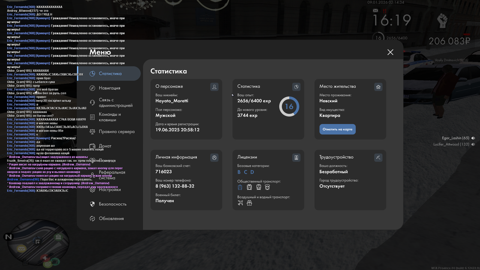Screen dimensions: 480x270
Task: Mute voice speaker next to Egor_Lashin
Action: pyautogui.click(x=473, y=138)
